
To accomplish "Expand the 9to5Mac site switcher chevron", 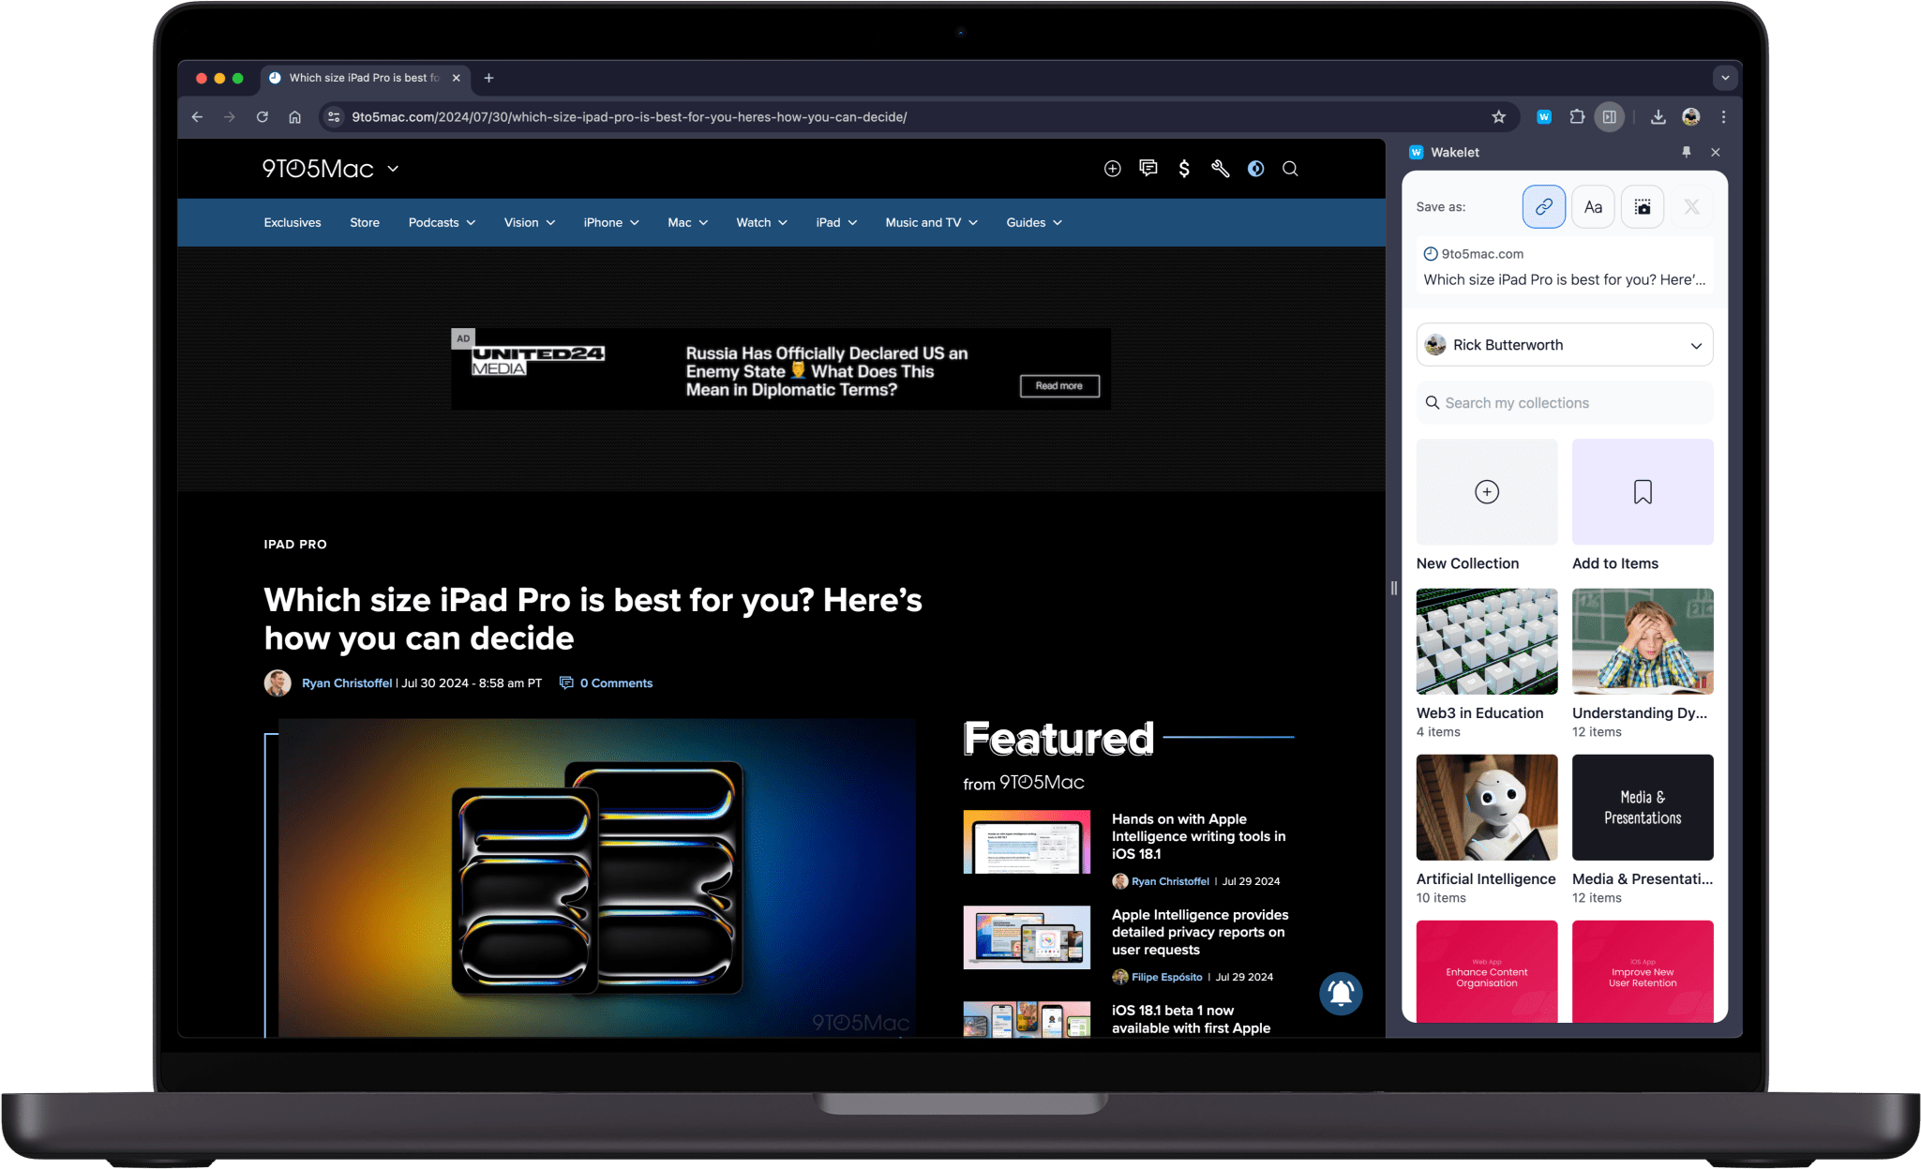I will [x=393, y=169].
